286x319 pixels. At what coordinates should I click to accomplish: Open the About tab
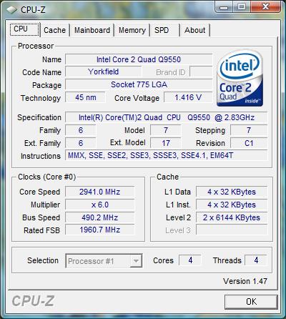(x=194, y=30)
